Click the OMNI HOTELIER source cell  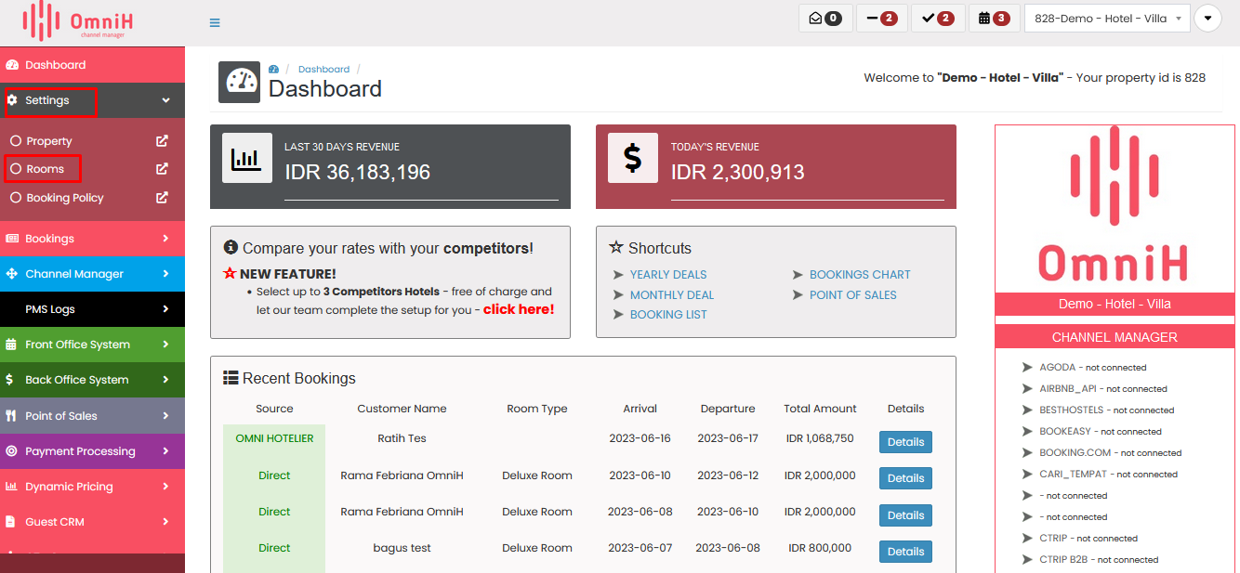coord(274,438)
